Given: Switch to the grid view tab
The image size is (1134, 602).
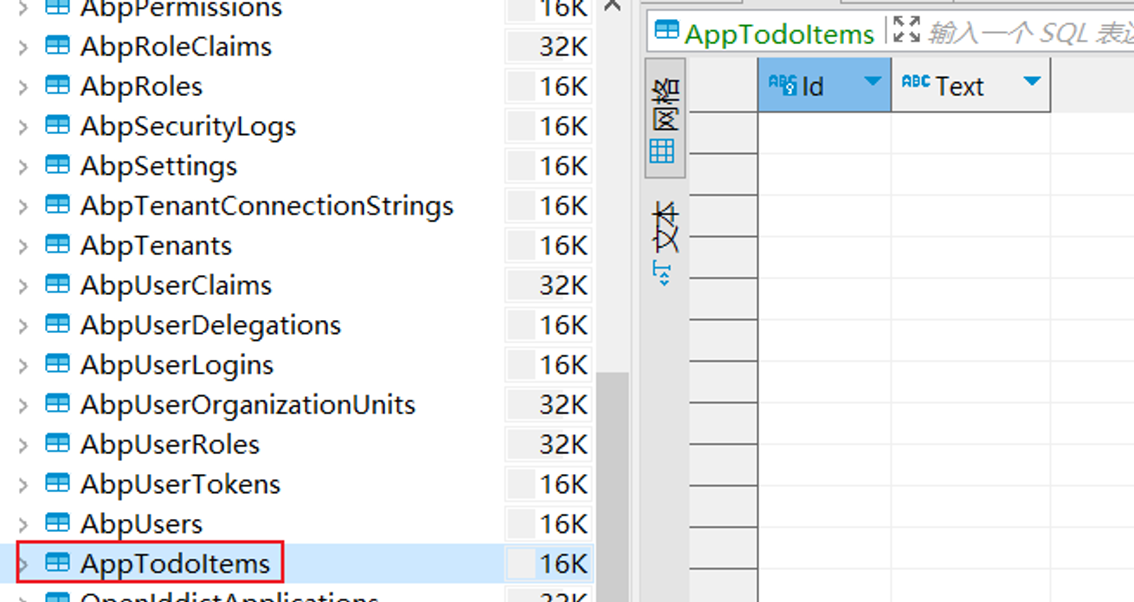Looking at the screenshot, I should pyautogui.click(x=664, y=118).
